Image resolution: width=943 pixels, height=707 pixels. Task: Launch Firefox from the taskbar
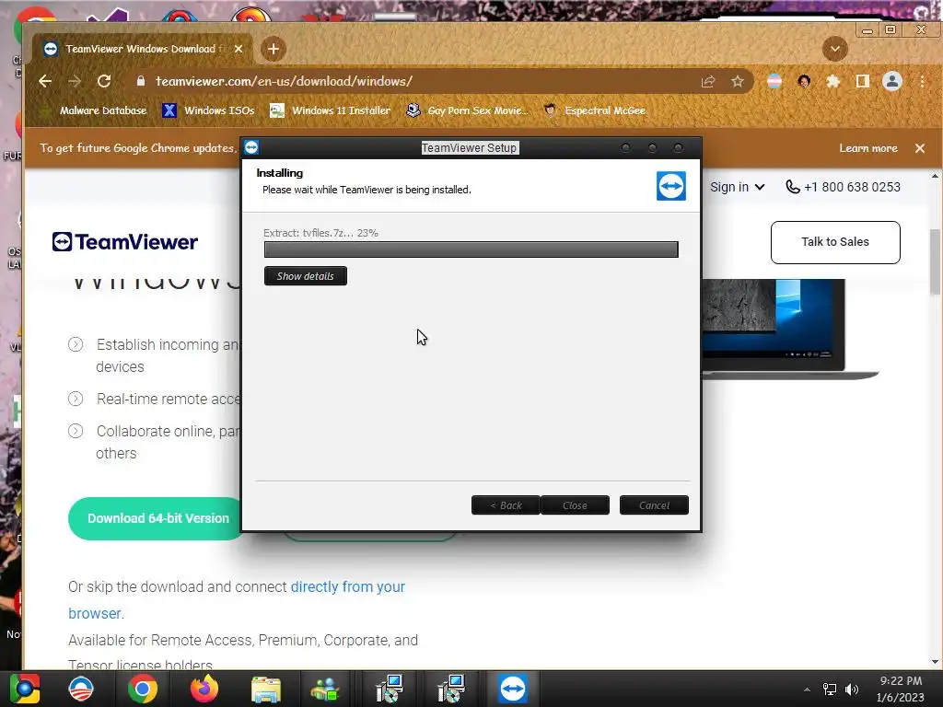click(204, 689)
